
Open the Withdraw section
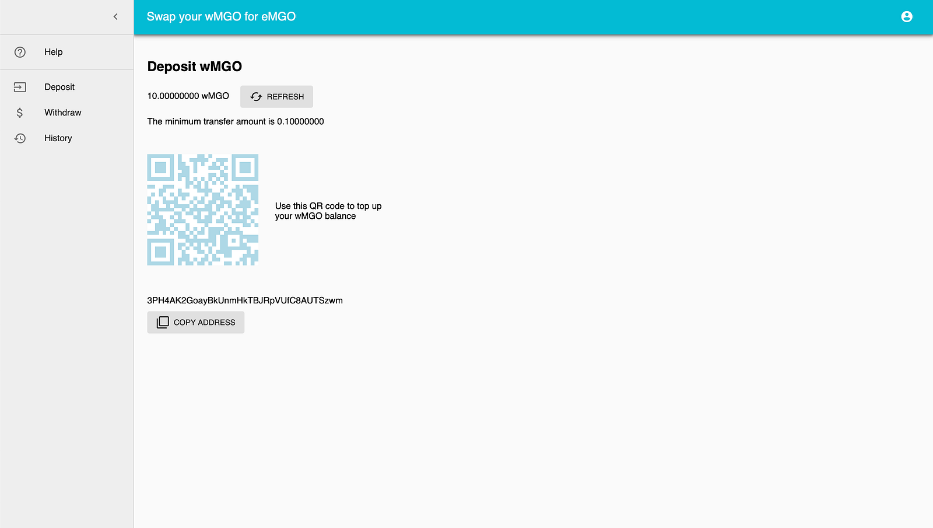click(66, 113)
